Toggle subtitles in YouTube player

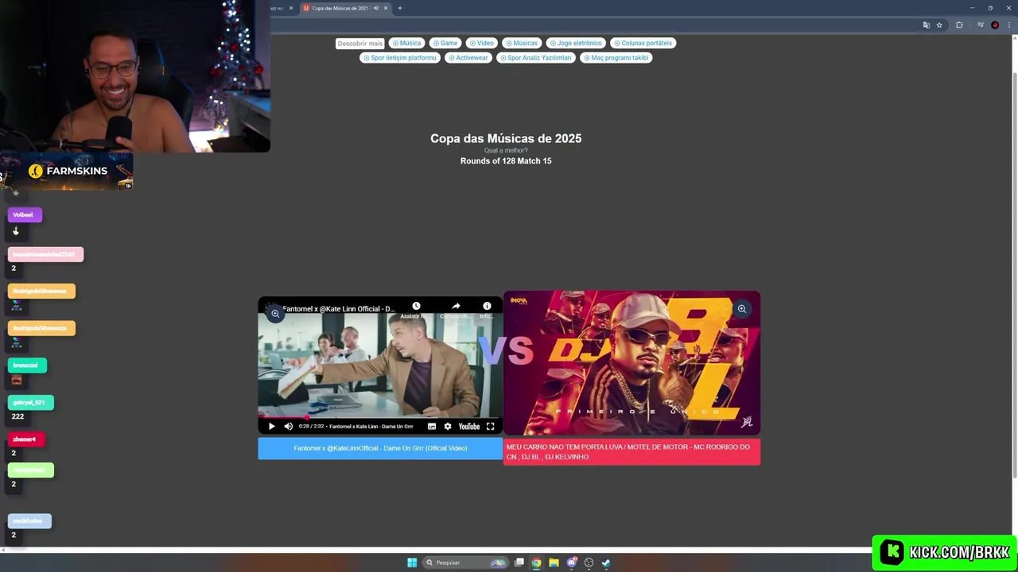[432, 427]
